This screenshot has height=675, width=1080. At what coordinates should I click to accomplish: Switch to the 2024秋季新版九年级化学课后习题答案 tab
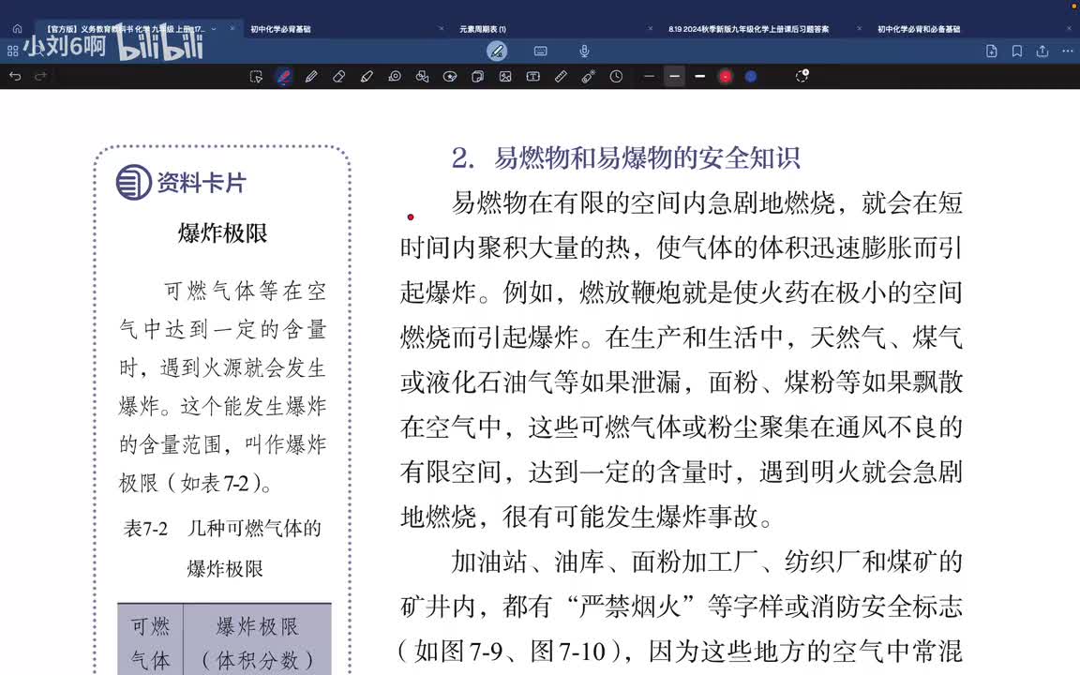[x=749, y=29]
